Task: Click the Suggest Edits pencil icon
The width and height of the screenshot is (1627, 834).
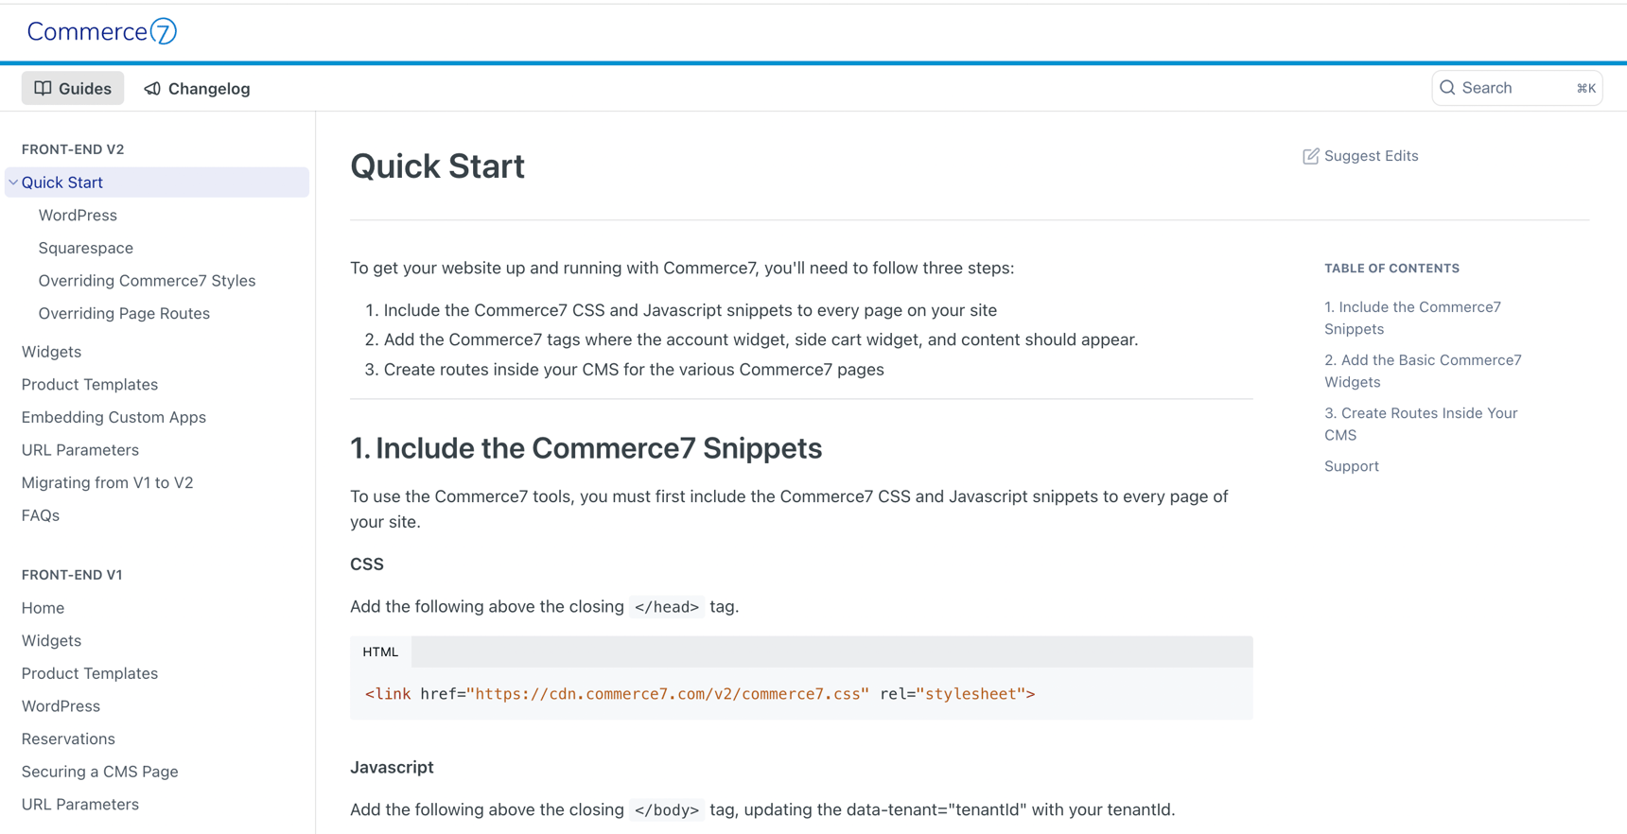Action: pyautogui.click(x=1310, y=156)
